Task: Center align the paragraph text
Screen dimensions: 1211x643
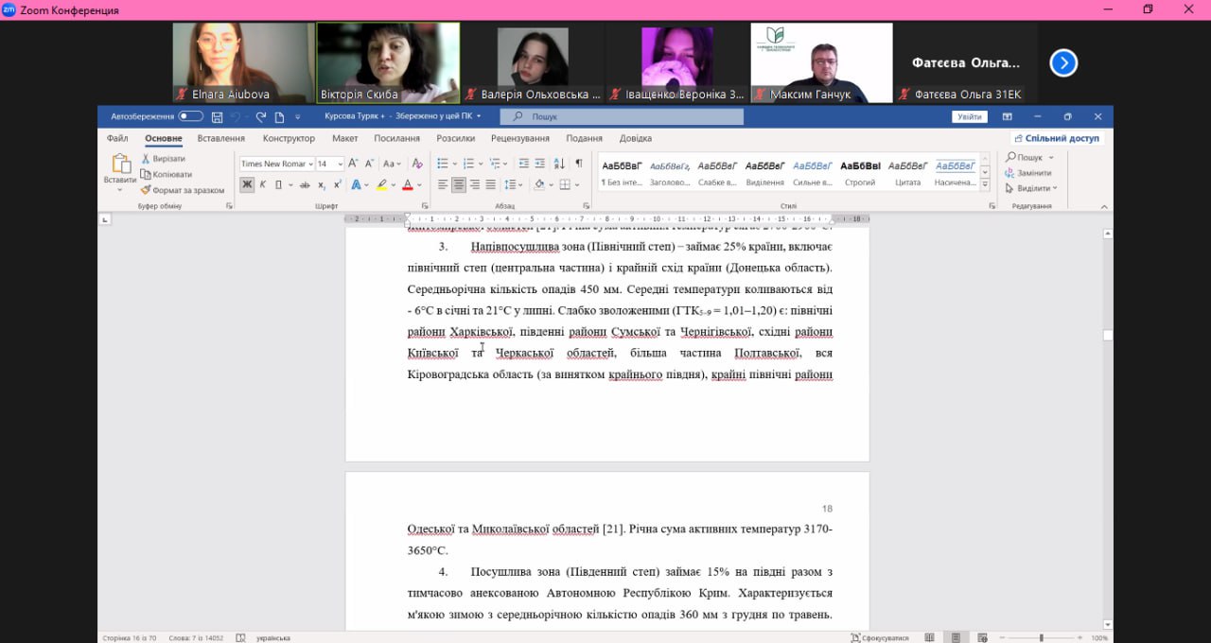Action: (x=459, y=185)
